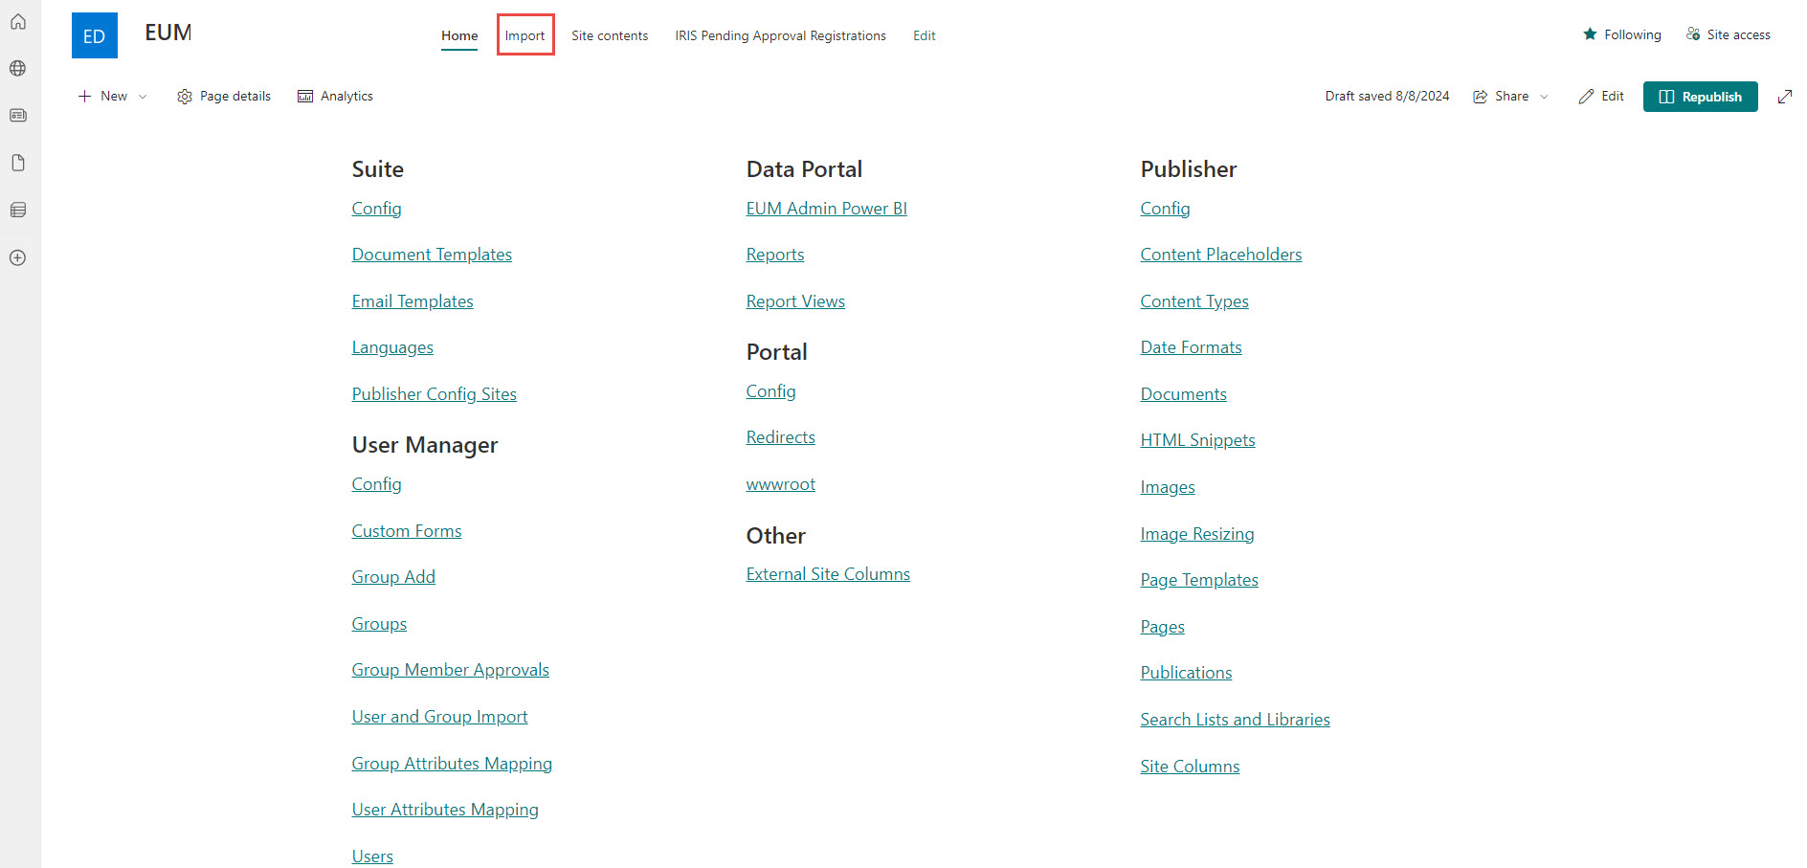Switch to the Home navigation tab
This screenshot has width=1807, height=868.
pos(459,35)
